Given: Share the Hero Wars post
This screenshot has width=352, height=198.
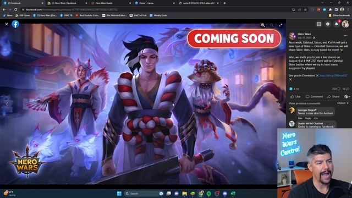Looking at the screenshot, I should (333, 97).
